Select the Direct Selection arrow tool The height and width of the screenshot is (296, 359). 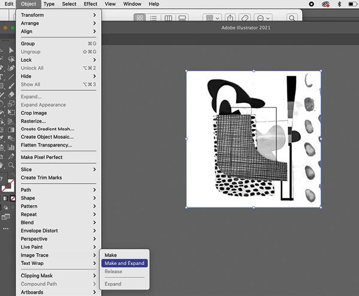tap(11, 50)
